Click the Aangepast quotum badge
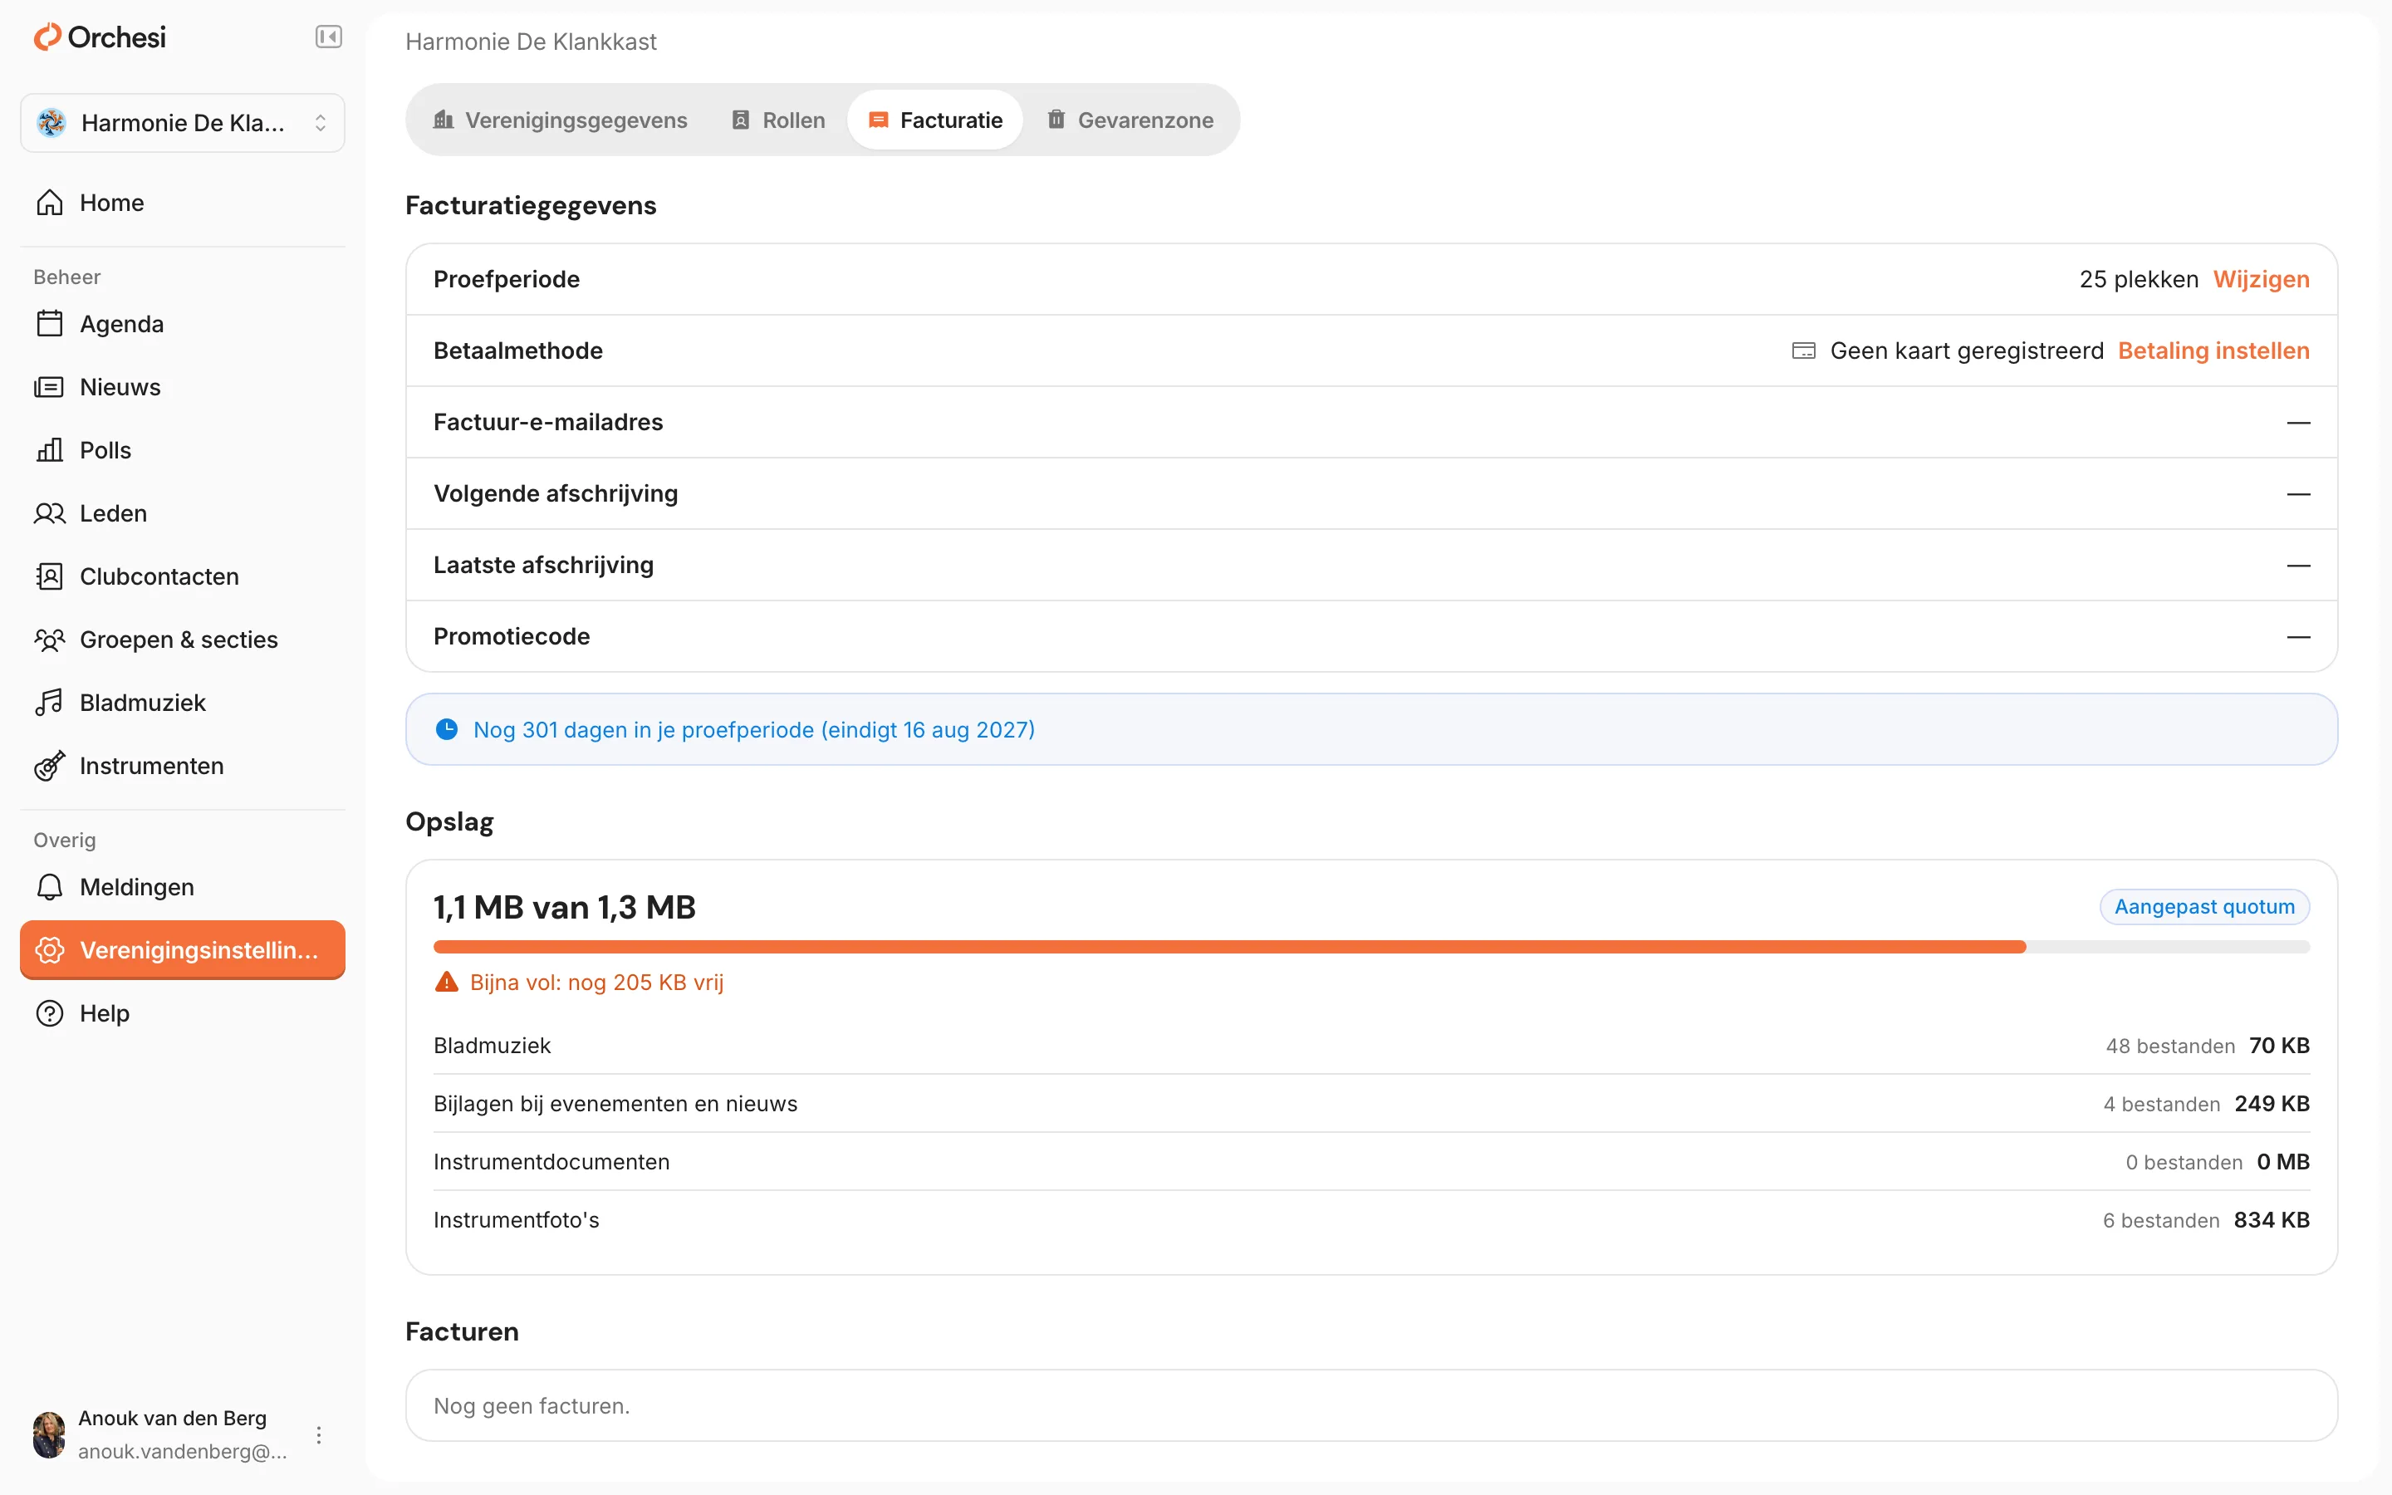 [x=2204, y=907]
